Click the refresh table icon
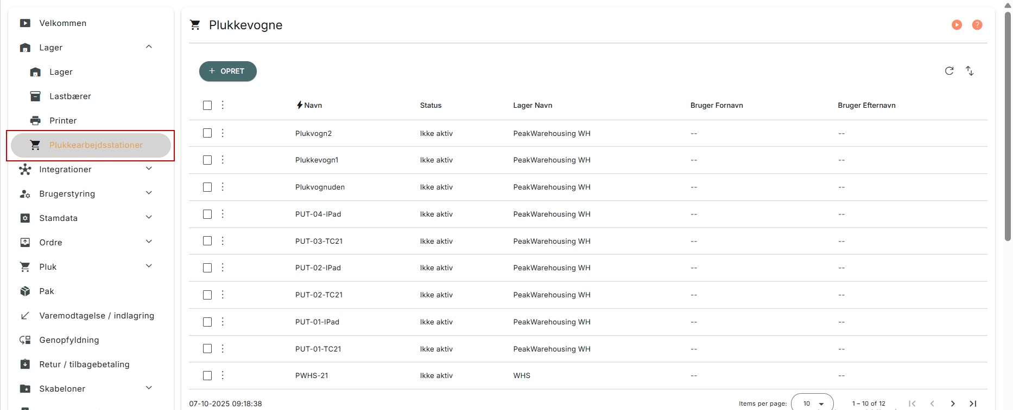1013x410 pixels. 949,71
